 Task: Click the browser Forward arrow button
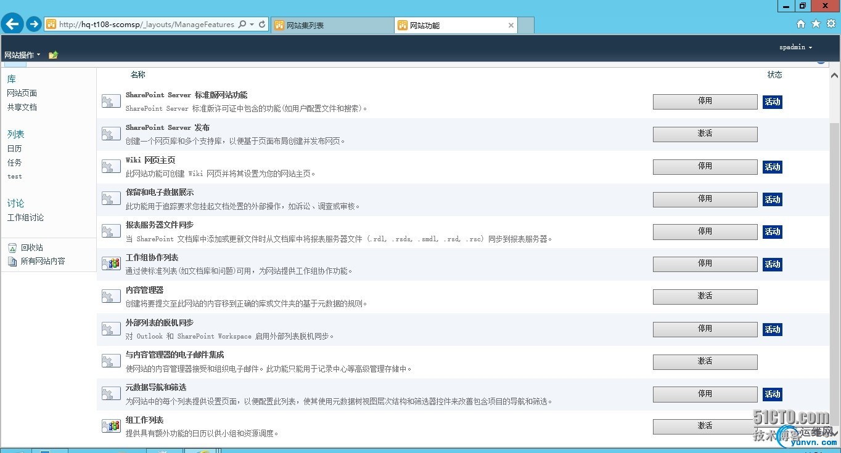[x=33, y=24]
